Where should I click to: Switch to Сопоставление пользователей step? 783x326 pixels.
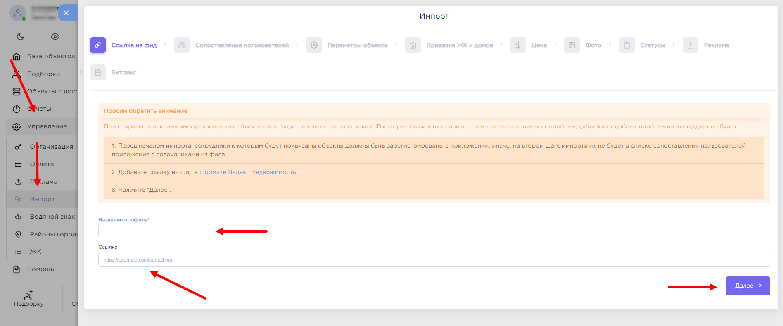242,45
